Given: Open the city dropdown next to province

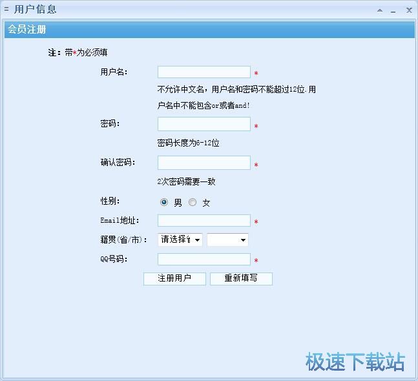Looking at the screenshot, I should (x=227, y=240).
